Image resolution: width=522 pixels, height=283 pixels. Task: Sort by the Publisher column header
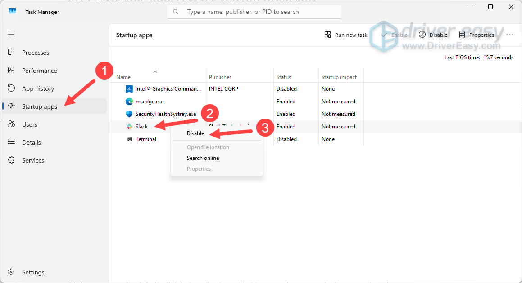[220, 77]
